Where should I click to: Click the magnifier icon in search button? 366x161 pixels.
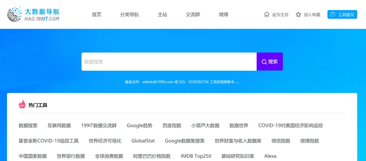click(264, 62)
